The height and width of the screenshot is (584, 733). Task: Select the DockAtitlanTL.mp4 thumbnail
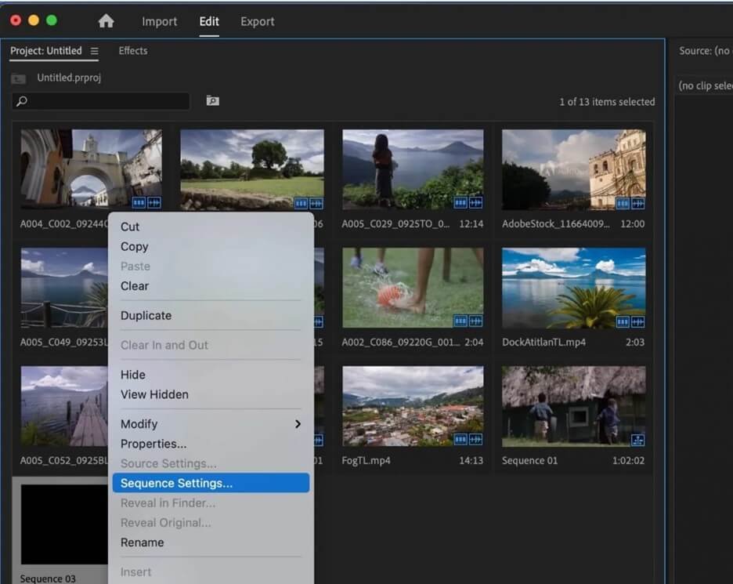tap(573, 288)
